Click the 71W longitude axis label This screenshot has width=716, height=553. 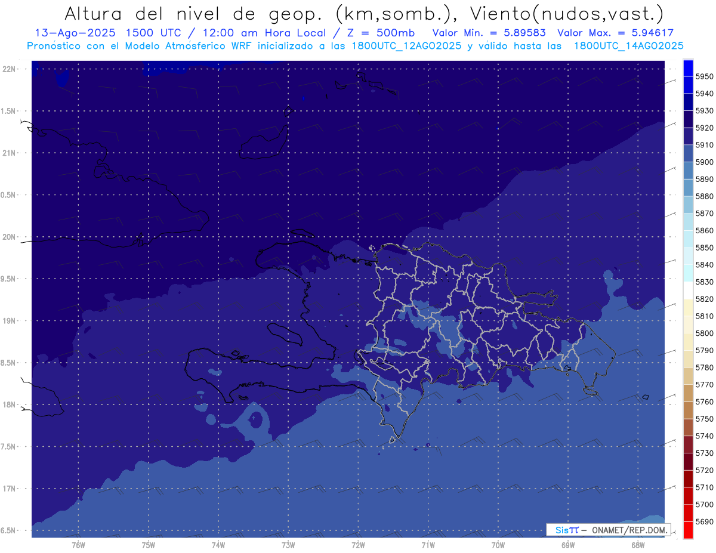point(428,545)
